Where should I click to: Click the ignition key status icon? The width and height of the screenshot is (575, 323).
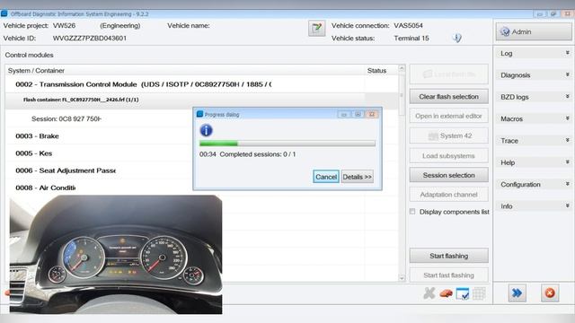[457, 38]
